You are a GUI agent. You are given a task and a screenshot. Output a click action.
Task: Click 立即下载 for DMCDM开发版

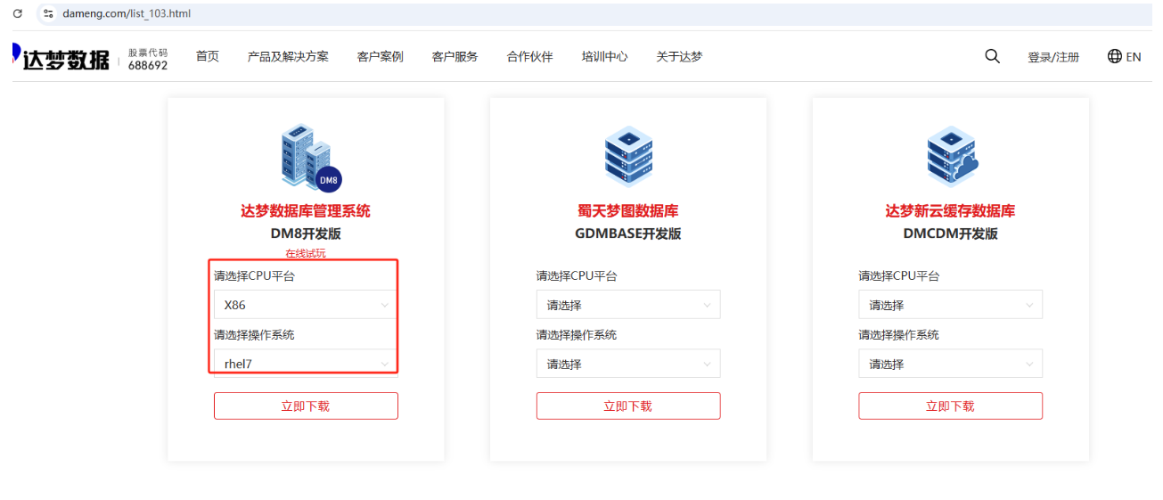point(950,406)
